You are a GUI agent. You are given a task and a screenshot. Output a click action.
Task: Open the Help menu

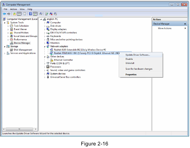coord(30,9)
